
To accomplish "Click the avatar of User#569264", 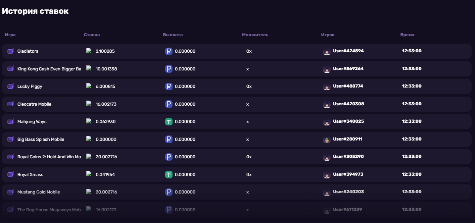I will (327, 69).
